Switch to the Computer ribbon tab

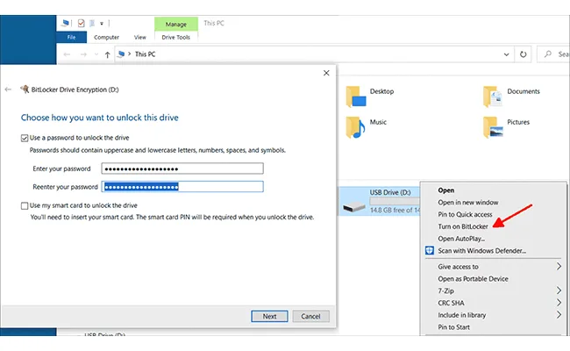[106, 37]
